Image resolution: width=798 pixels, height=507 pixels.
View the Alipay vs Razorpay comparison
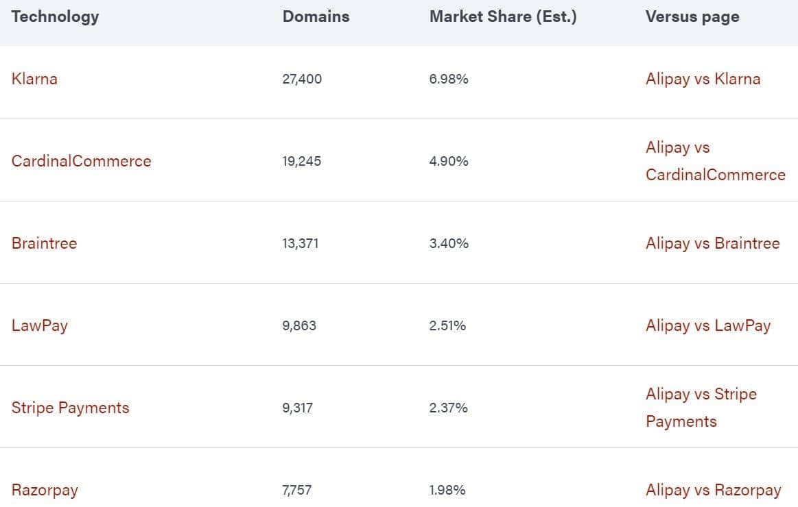pos(714,490)
